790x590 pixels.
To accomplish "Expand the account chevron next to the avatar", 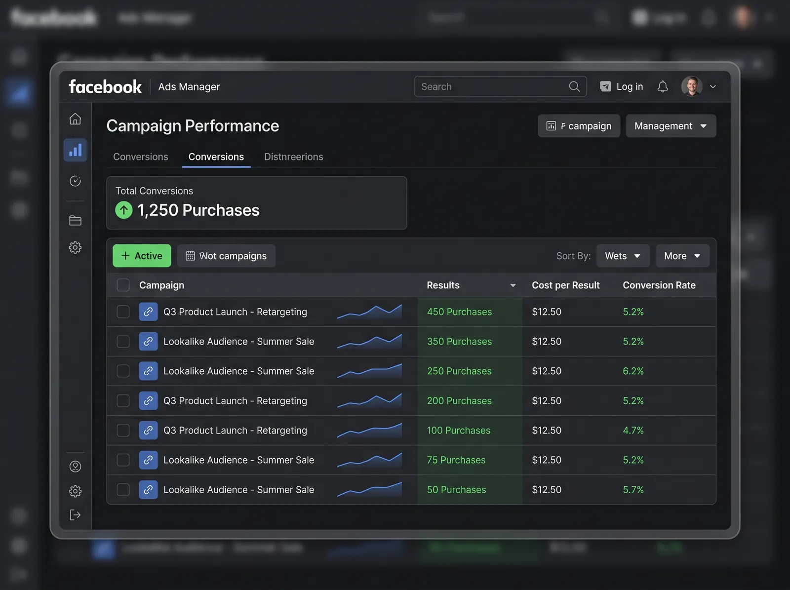I will coord(713,87).
